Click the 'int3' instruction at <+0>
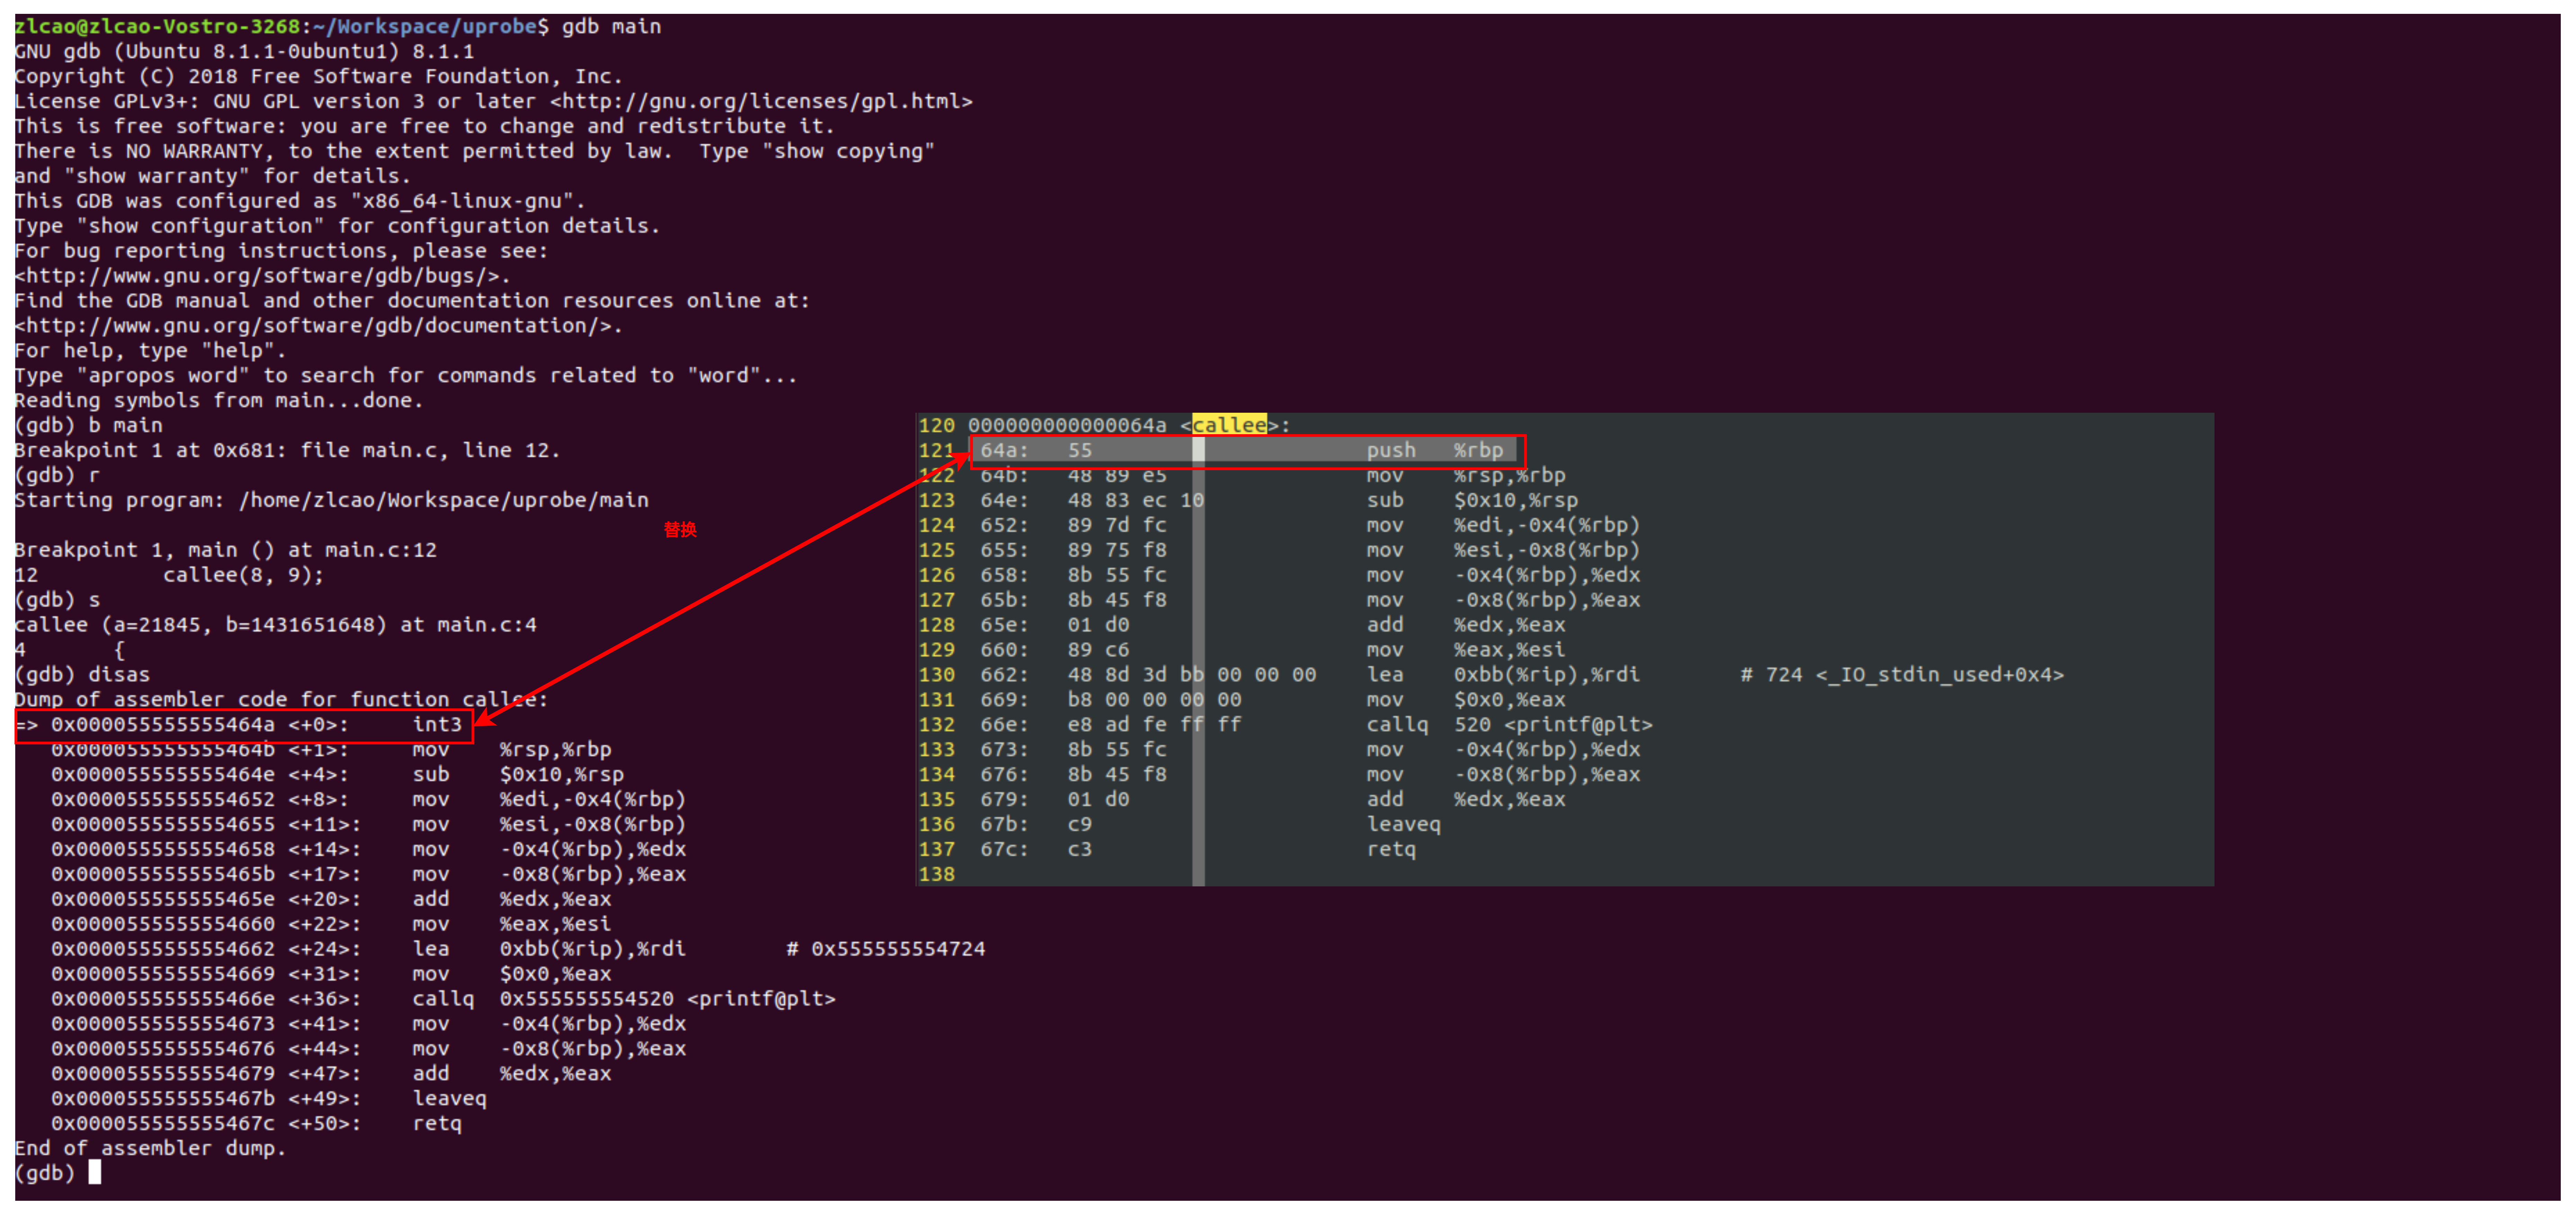This screenshot has width=2576, height=1216. pos(437,725)
